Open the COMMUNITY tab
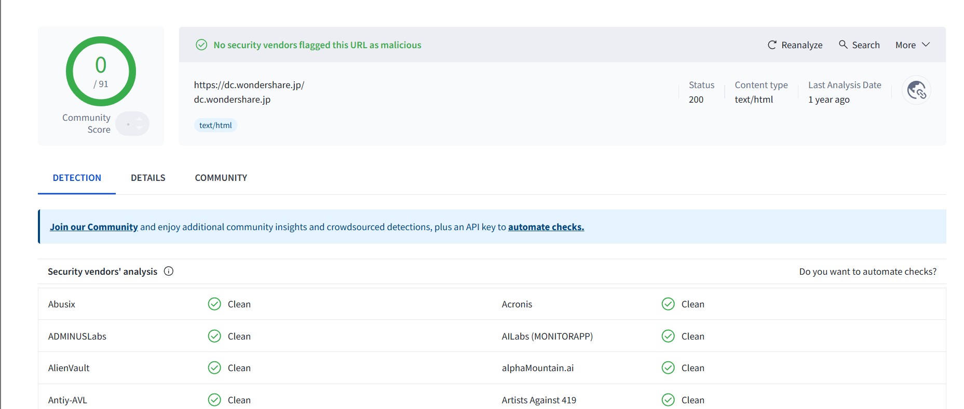The image size is (964, 409). (221, 178)
